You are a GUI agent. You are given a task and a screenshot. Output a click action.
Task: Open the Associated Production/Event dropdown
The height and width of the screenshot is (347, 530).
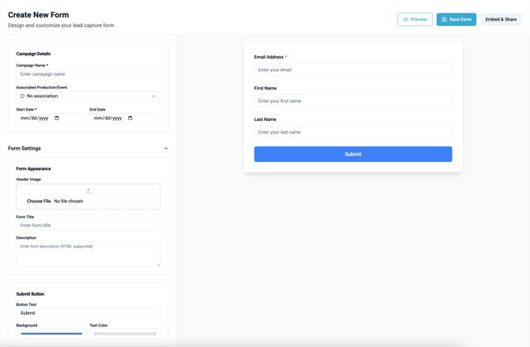tap(88, 96)
